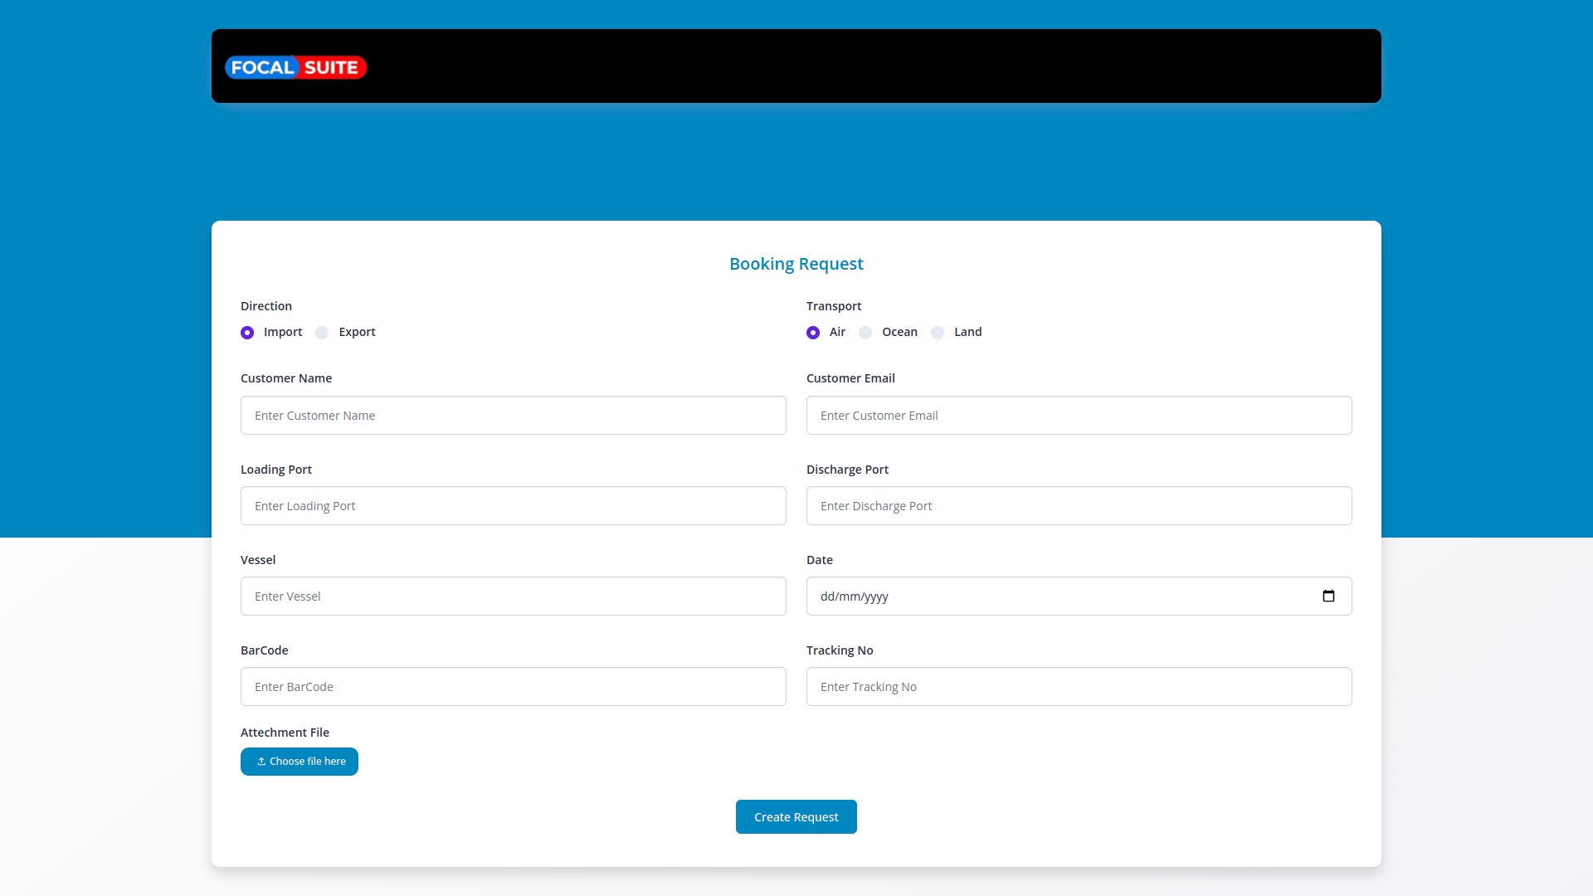Click the Export label text

(x=357, y=332)
